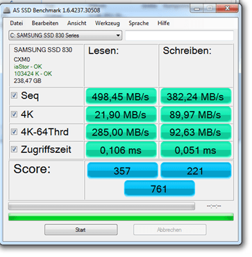Click the write score 221

coord(196,170)
